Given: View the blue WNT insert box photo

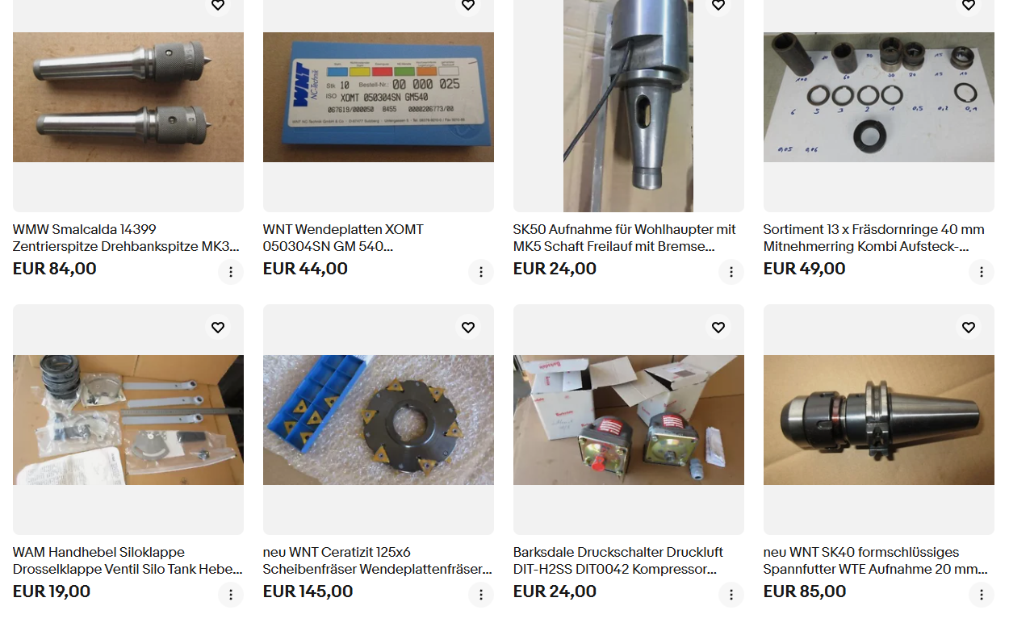Looking at the screenshot, I should pyautogui.click(x=379, y=97).
